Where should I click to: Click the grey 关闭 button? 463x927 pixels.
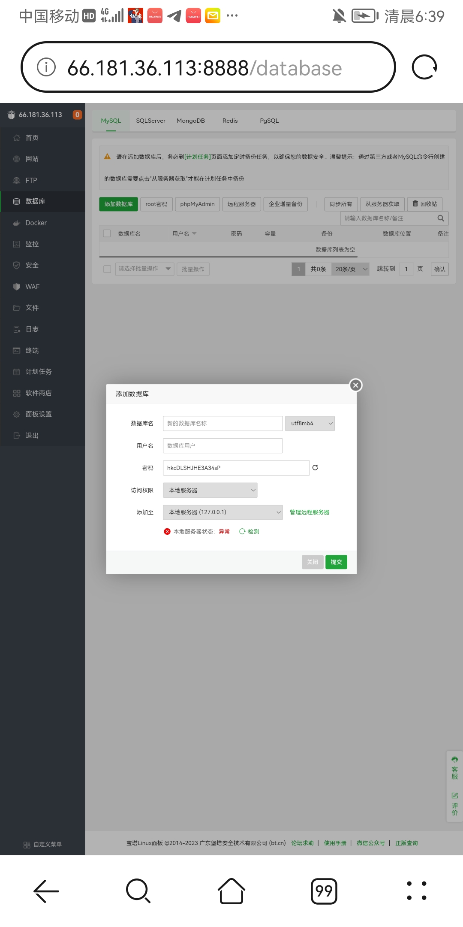point(313,562)
